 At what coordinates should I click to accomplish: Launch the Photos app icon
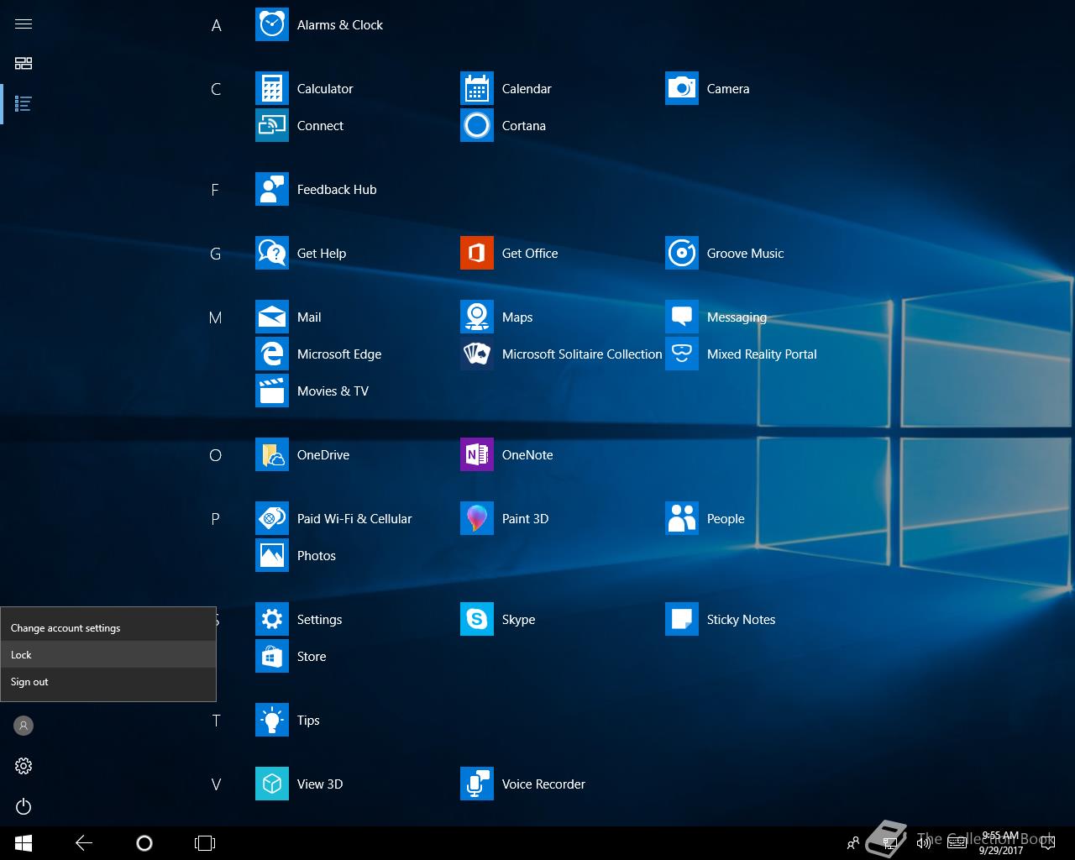click(272, 555)
